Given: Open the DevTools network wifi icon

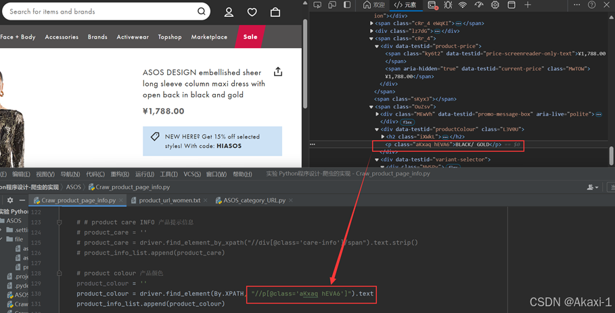Looking at the screenshot, I should (463, 5).
